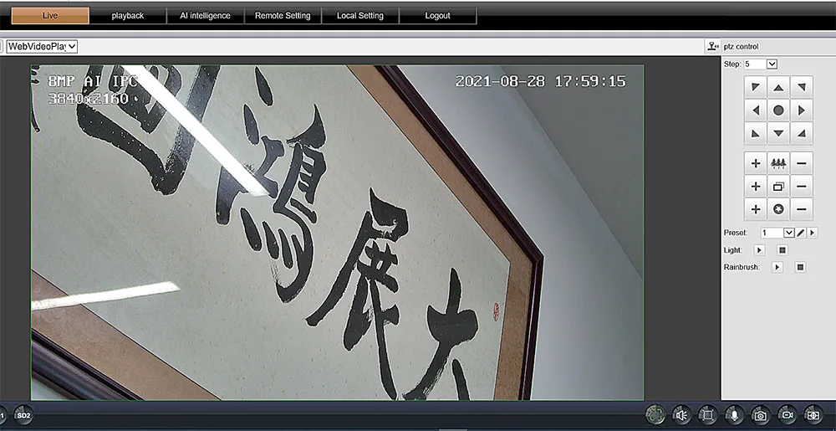This screenshot has height=431, width=836.
Task: Open the WebVideoPlayer selection dropdown
Action: [x=42, y=46]
